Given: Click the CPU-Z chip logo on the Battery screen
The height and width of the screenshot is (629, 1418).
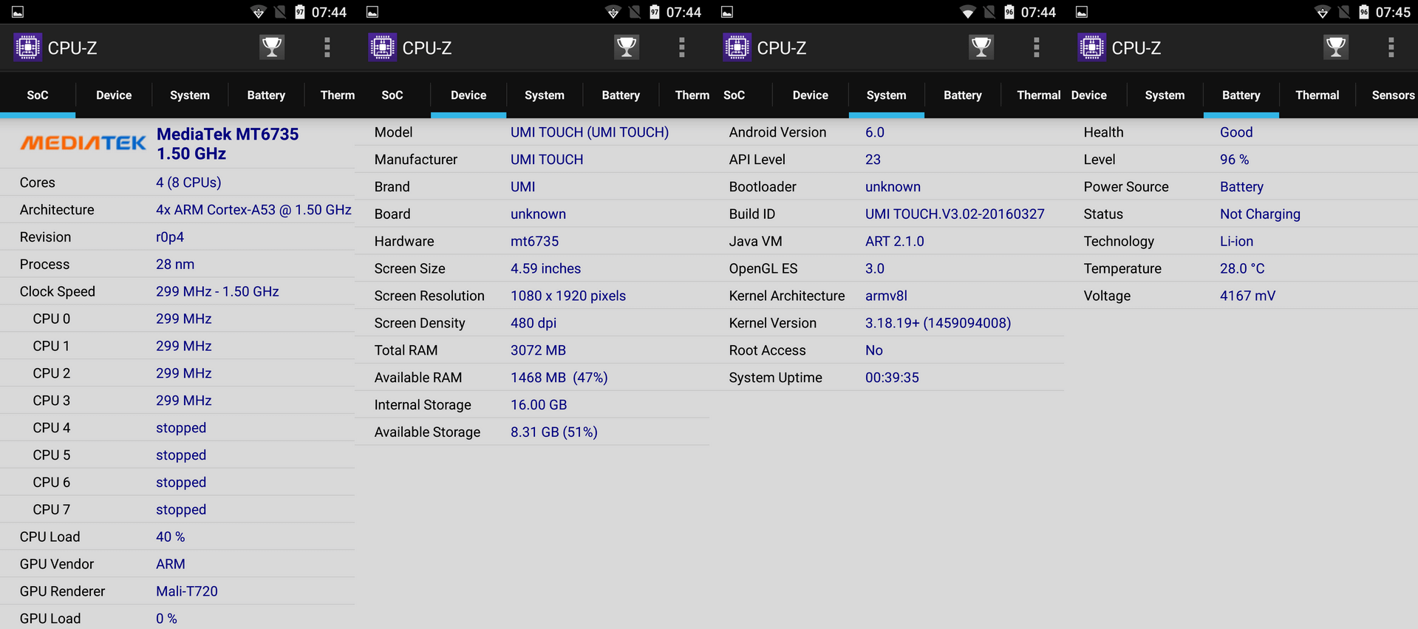Looking at the screenshot, I should tap(1092, 47).
